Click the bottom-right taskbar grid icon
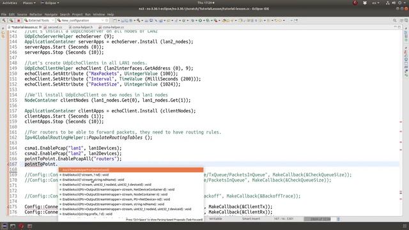 coord(405,226)
